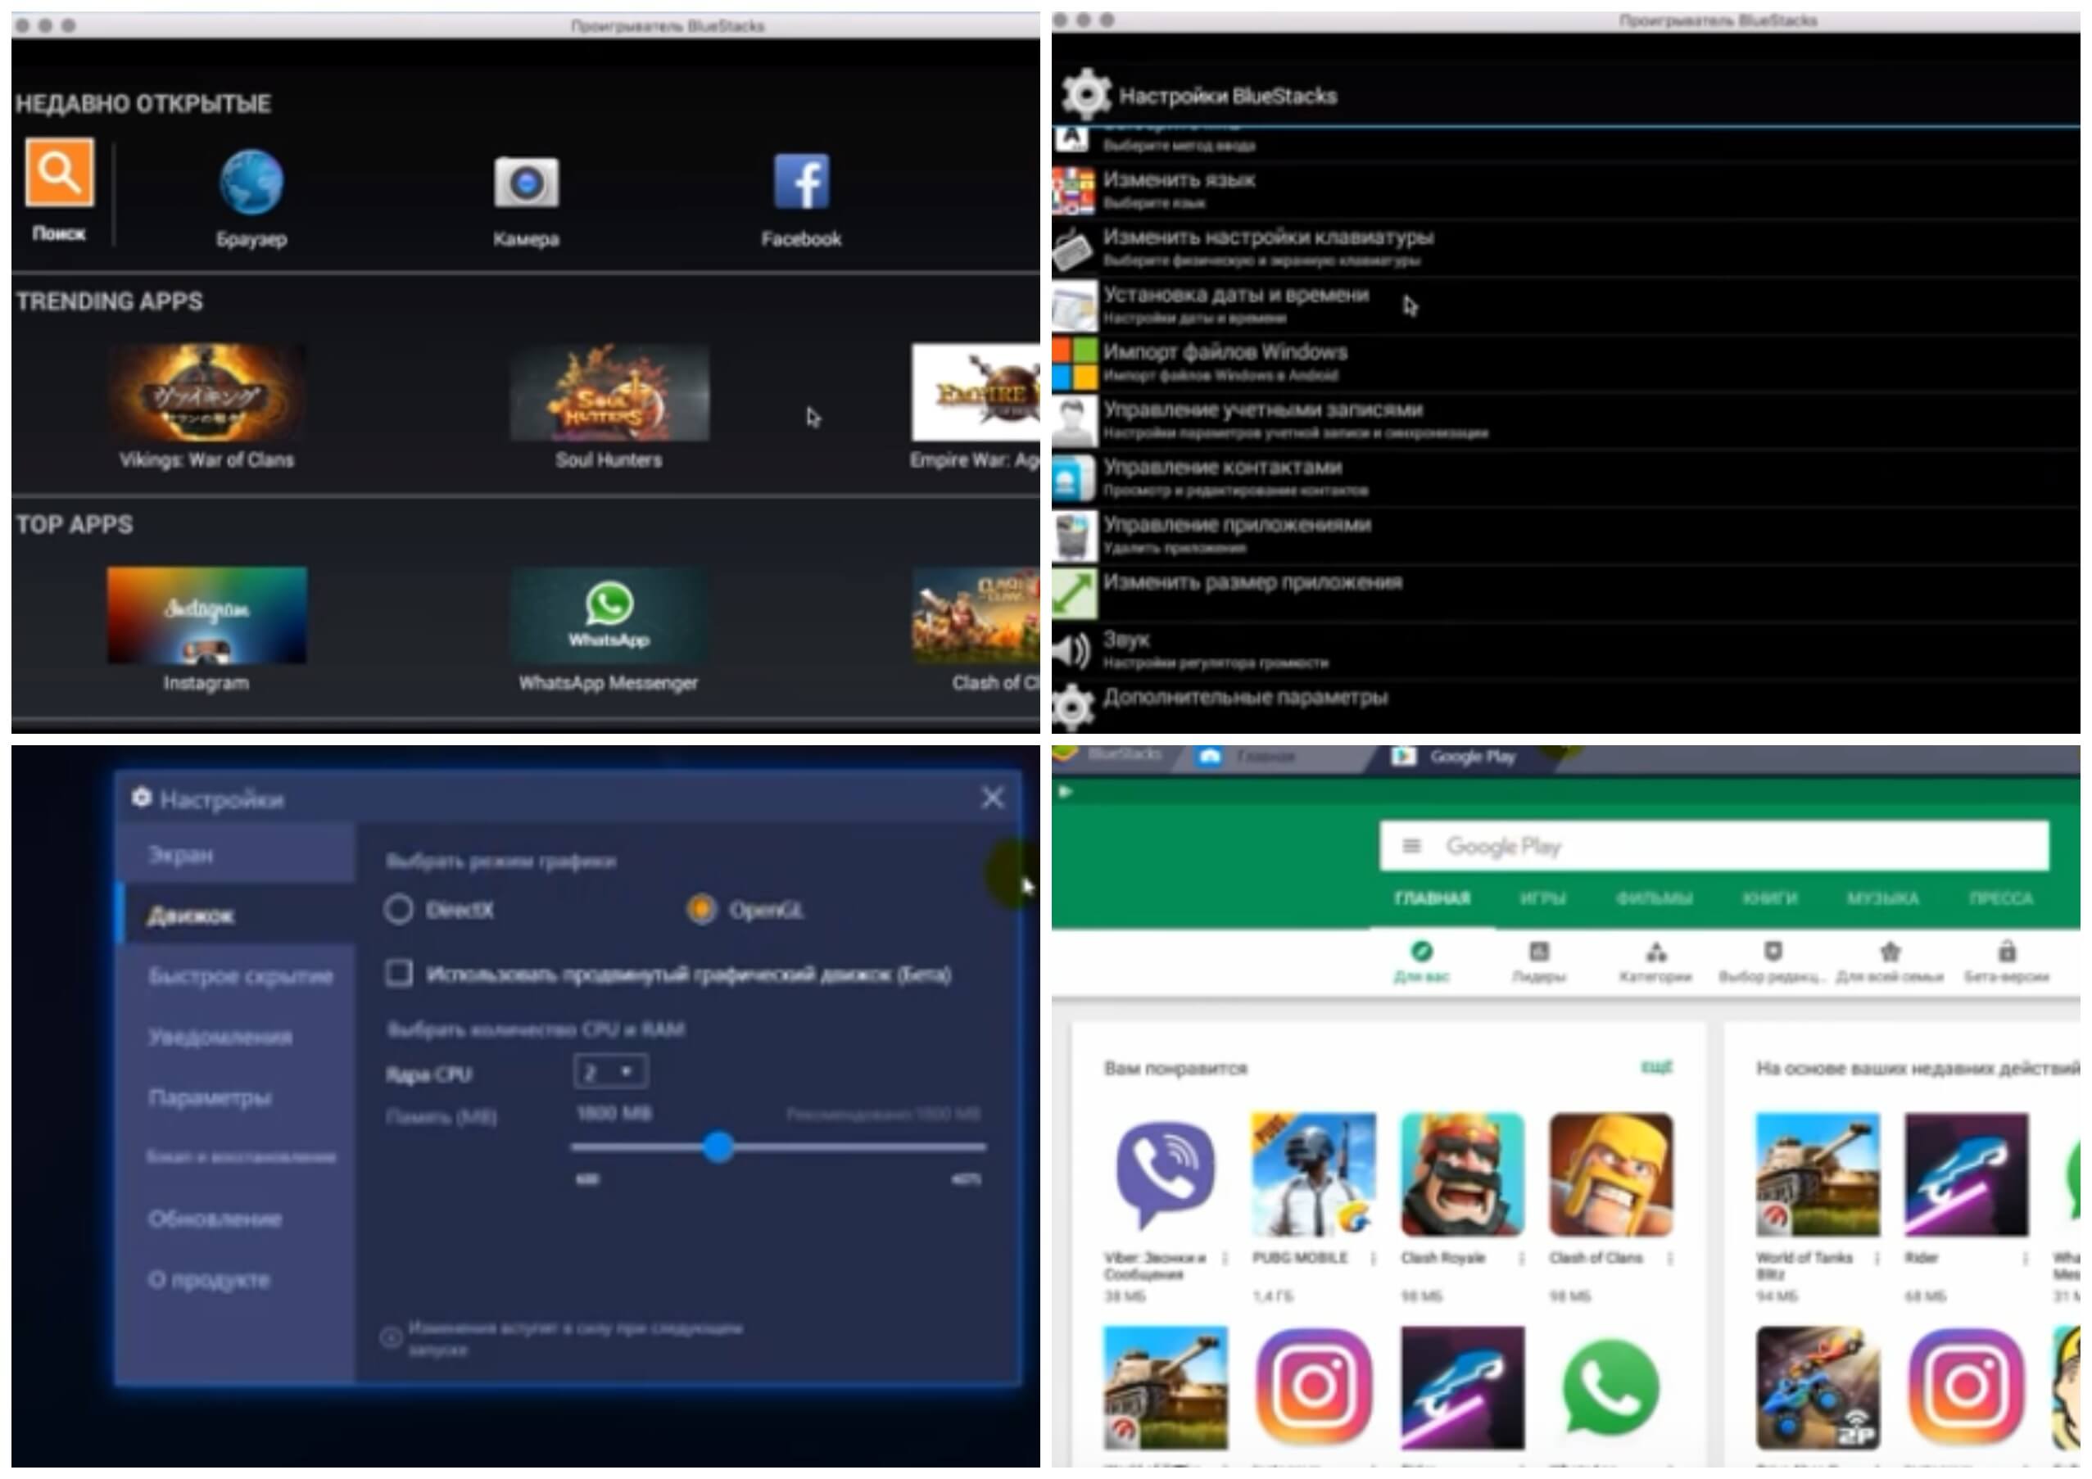Open the options menu for Clash Royale
The width and height of the screenshot is (2092, 1479).
coord(1522,1258)
